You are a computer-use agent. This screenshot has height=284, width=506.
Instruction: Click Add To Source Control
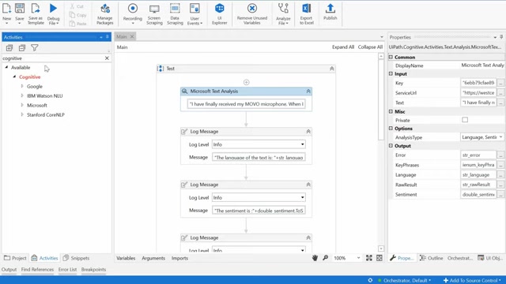pos(472,280)
